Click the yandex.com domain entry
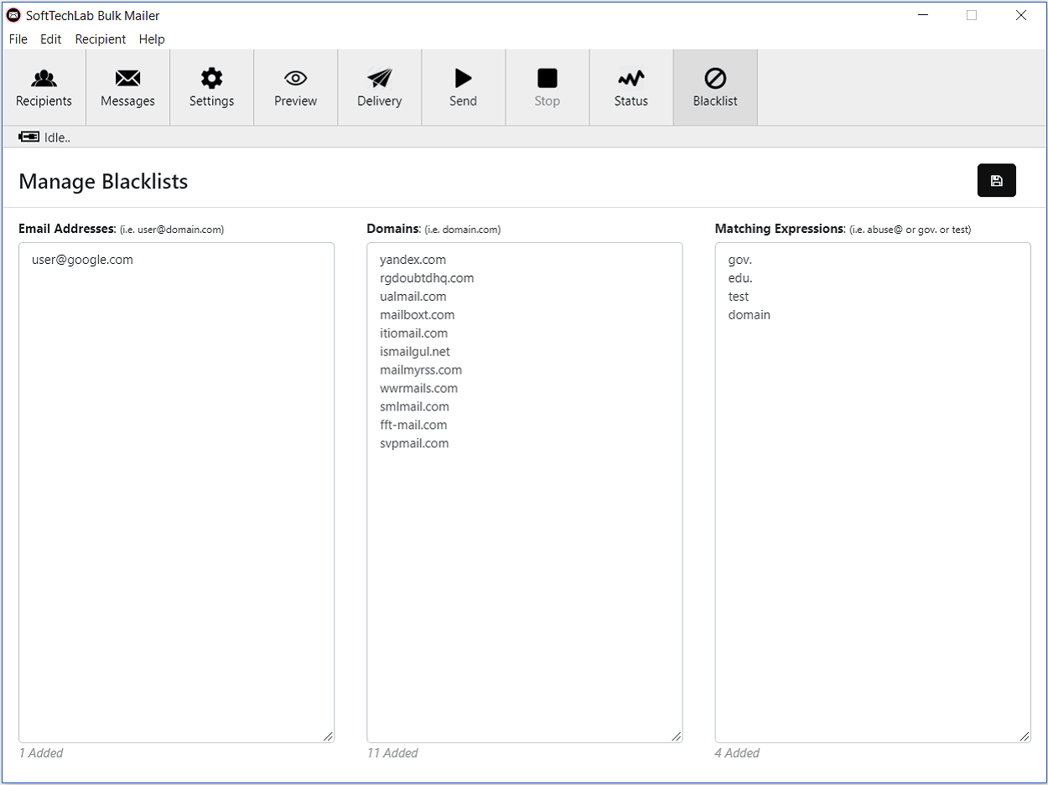This screenshot has width=1048, height=785. (x=412, y=260)
